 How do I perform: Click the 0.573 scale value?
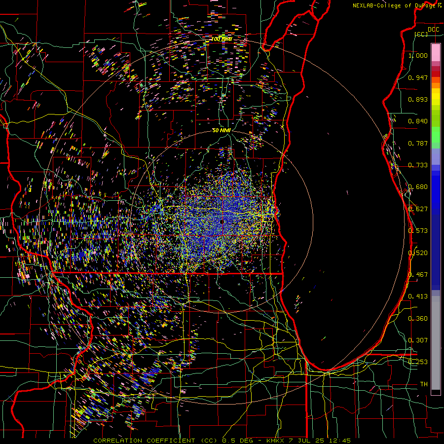click(x=418, y=231)
